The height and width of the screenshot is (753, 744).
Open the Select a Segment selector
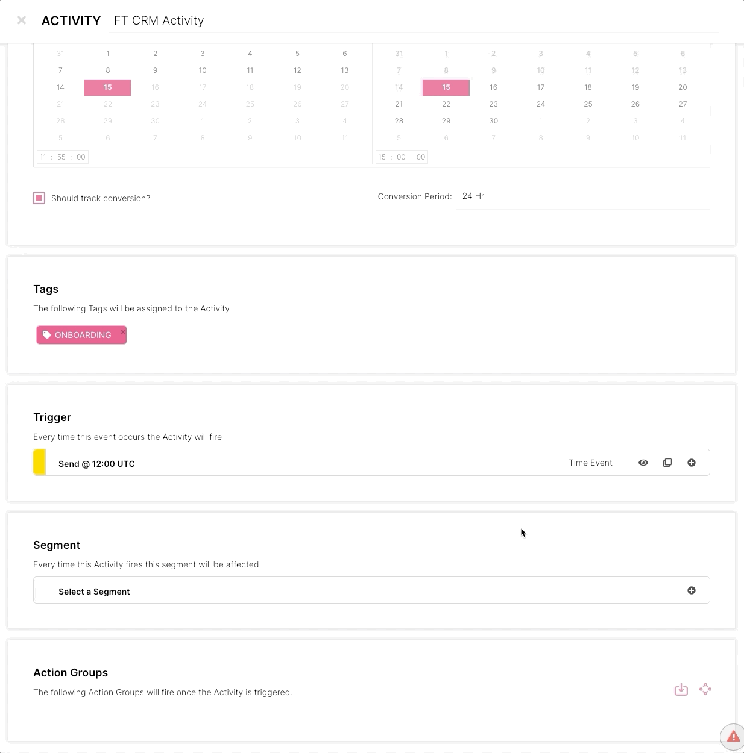[353, 591]
